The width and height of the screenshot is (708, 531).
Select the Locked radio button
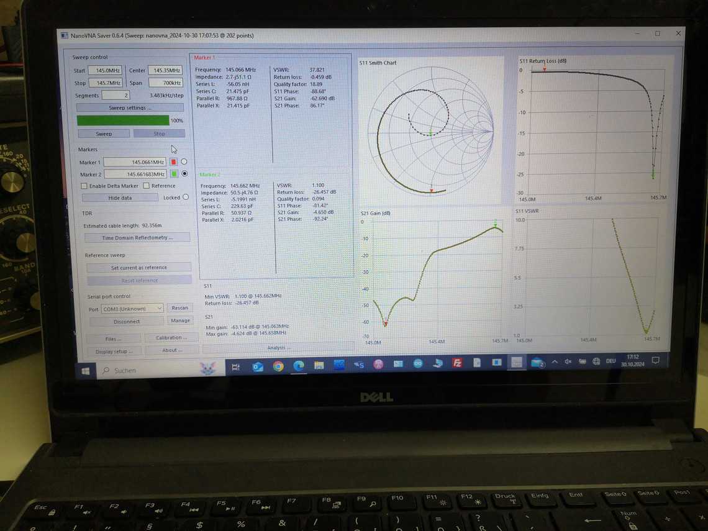[x=186, y=197]
